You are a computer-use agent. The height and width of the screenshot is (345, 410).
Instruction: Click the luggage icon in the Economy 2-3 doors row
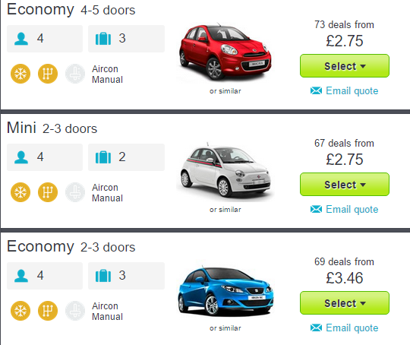click(103, 276)
